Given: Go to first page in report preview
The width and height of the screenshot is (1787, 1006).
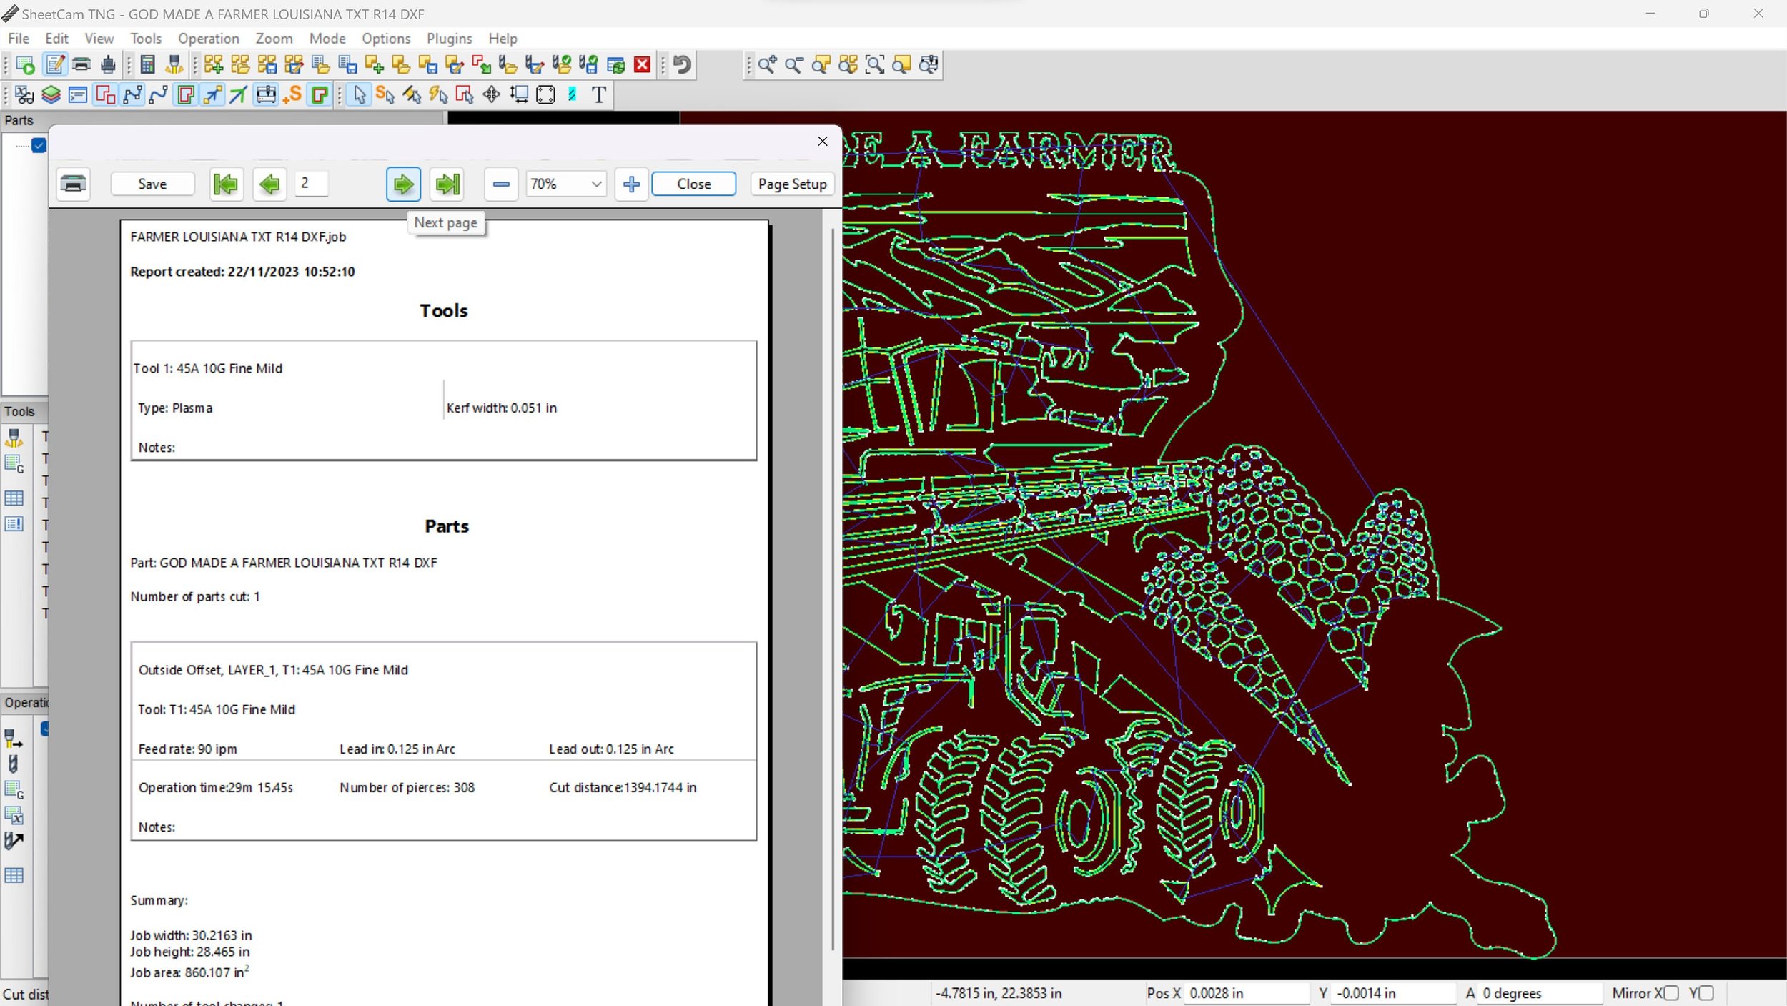Looking at the screenshot, I should (x=226, y=184).
